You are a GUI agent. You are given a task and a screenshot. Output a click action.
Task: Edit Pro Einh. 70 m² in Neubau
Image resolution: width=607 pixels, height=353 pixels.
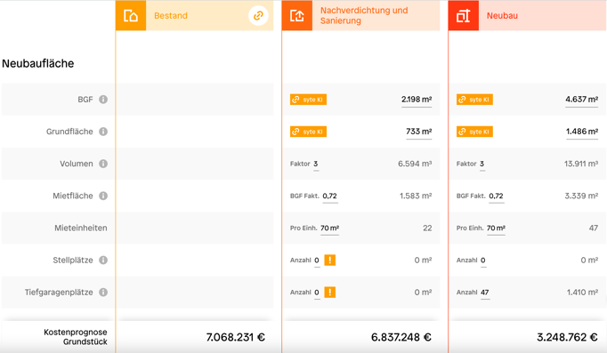coord(496,229)
